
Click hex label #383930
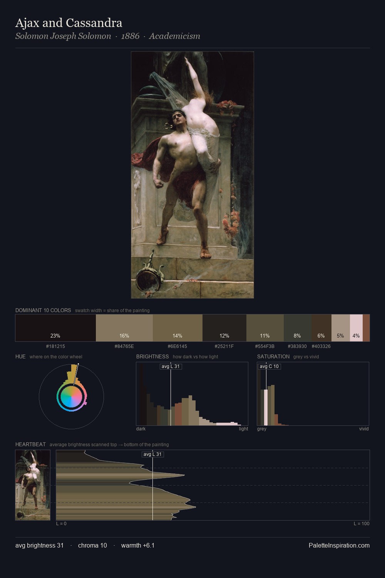(x=298, y=346)
